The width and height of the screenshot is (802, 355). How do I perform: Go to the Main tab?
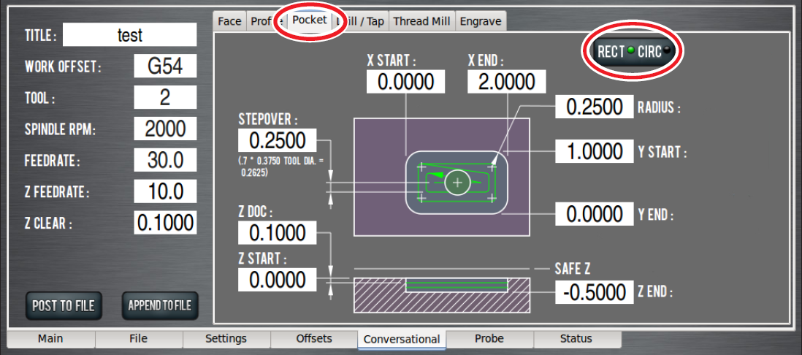point(50,339)
